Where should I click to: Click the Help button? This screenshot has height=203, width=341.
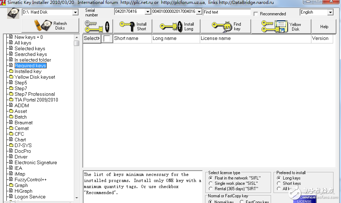click(324, 27)
